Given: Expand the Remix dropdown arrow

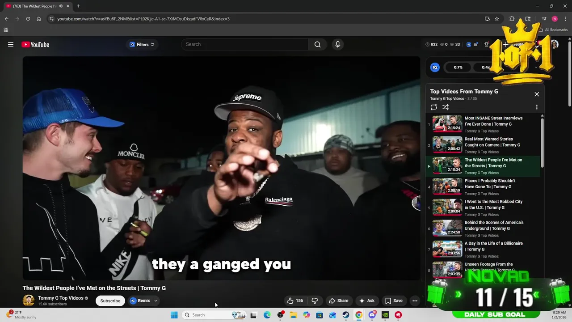Looking at the screenshot, I should (156, 301).
